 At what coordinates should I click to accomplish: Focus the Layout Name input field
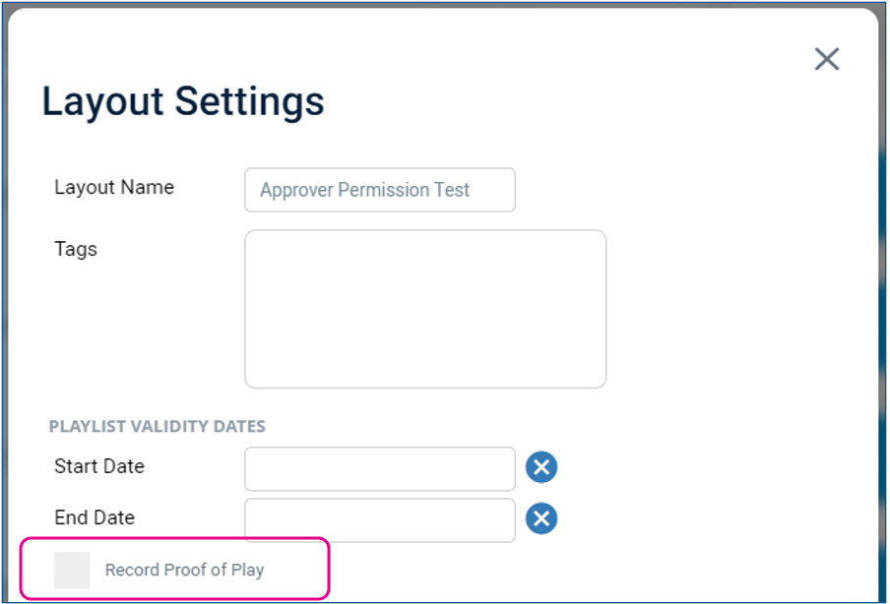tap(380, 190)
